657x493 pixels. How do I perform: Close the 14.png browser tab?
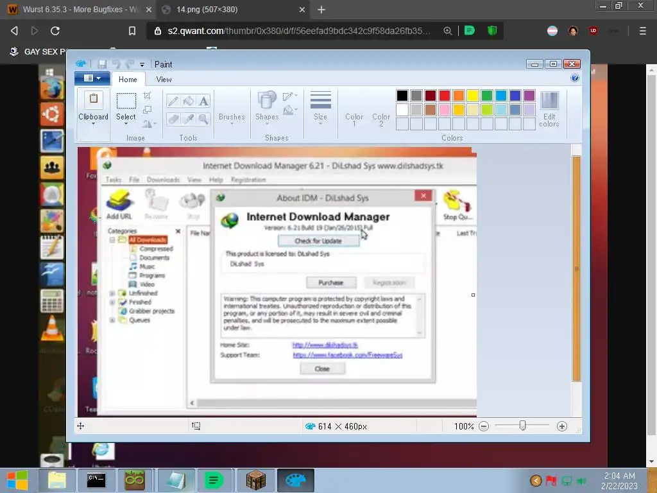tap(302, 9)
